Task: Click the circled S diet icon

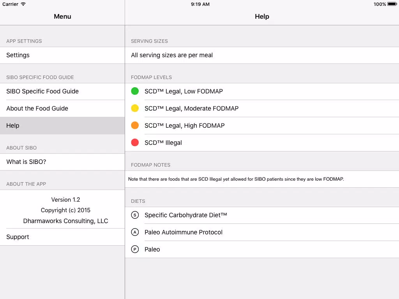Action: point(135,215)
